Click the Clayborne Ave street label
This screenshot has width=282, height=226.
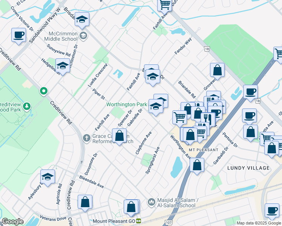(x=144, y=143)
